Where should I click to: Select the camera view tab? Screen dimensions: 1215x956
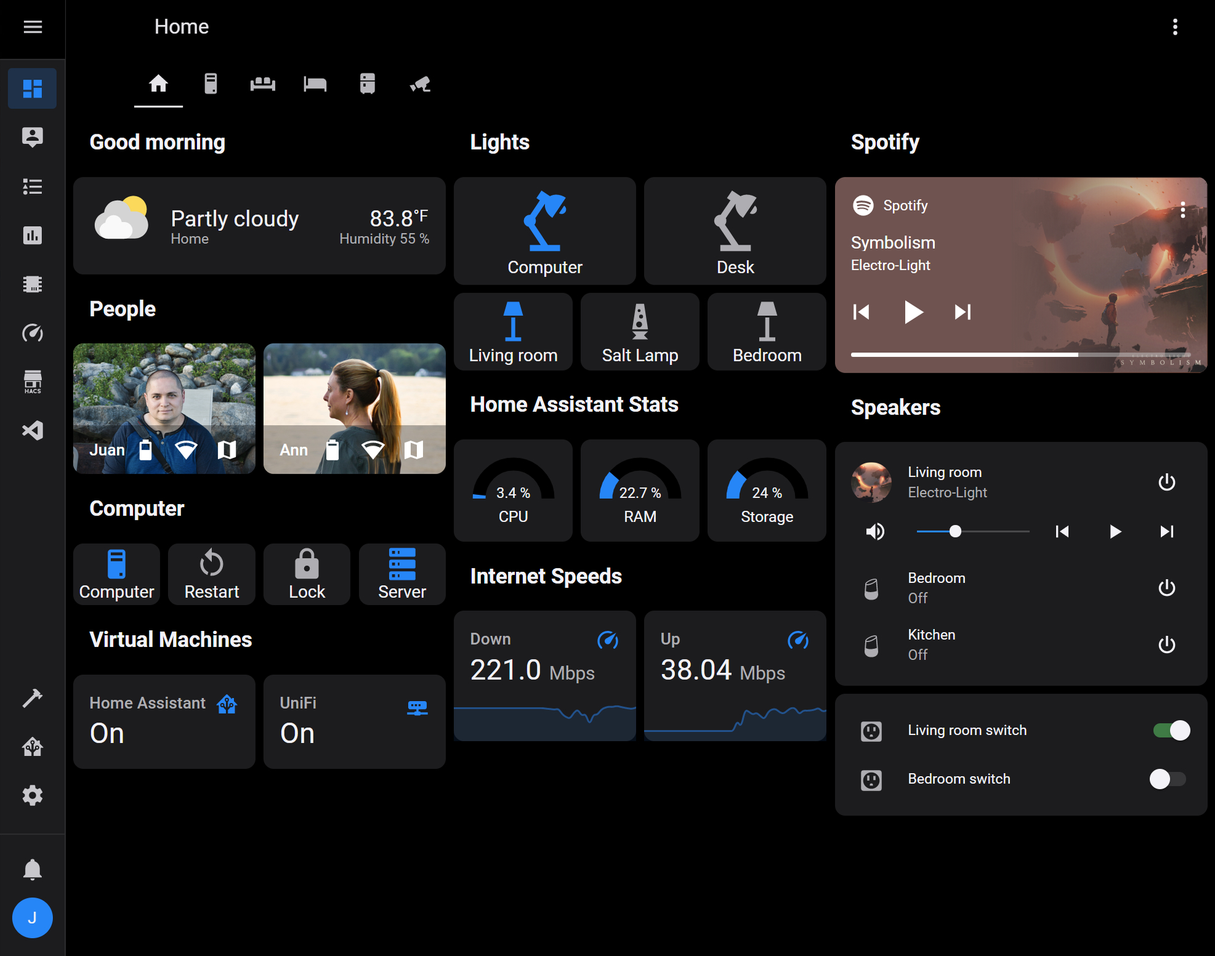point(418,82)
